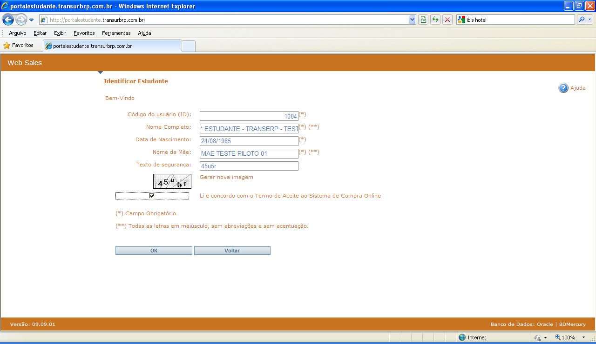
Task: Open the Ferramentas menu
Action: [116, 33]
